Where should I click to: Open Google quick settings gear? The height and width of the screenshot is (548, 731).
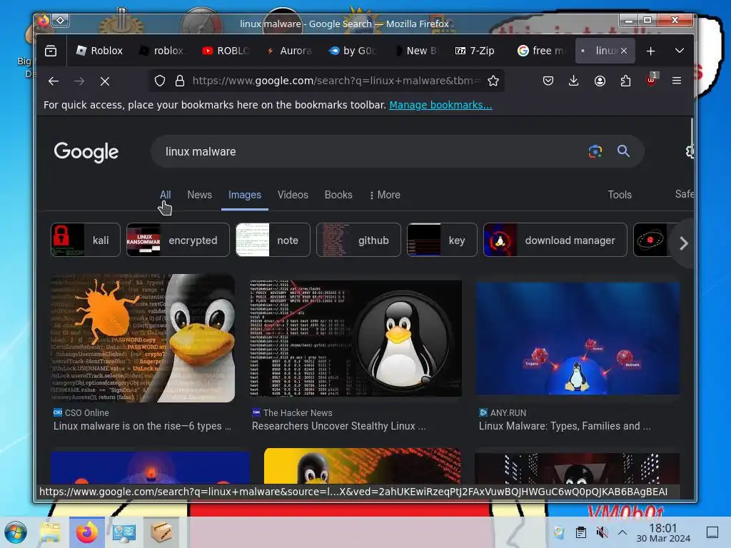690,151
